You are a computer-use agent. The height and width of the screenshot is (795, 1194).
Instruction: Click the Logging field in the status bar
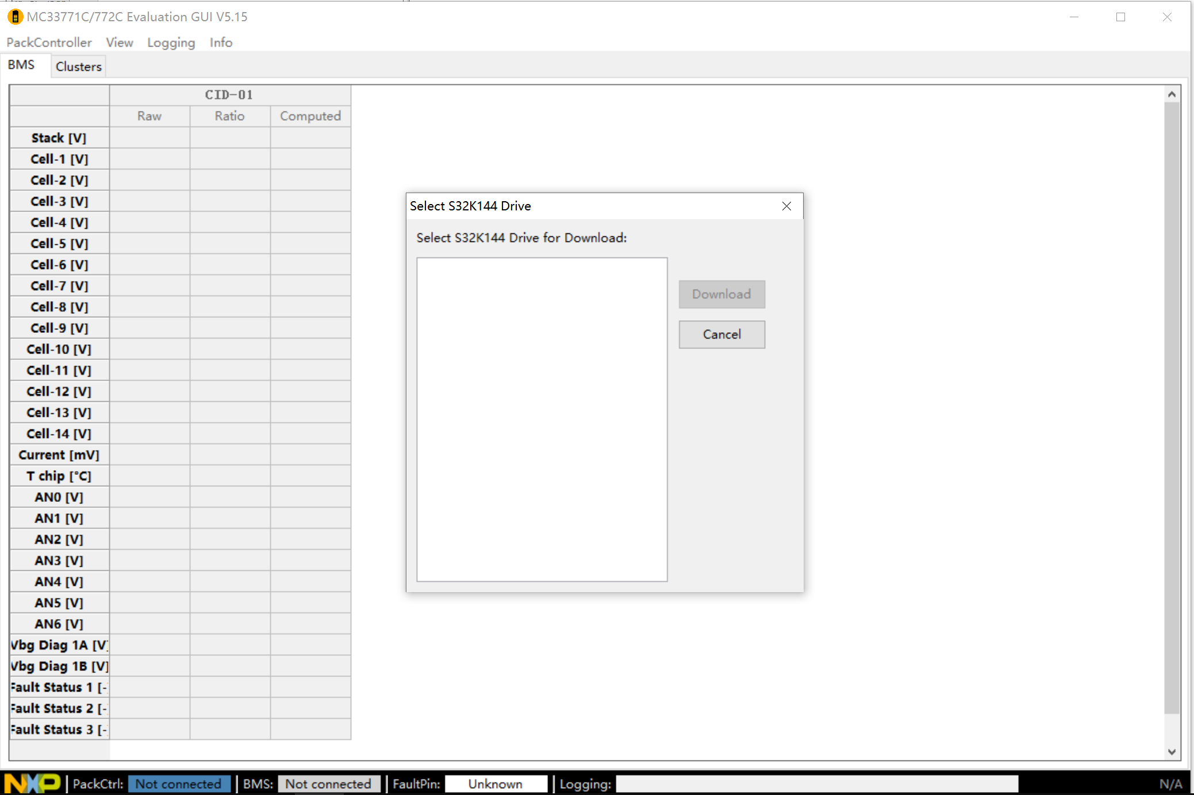coord(816,784)
